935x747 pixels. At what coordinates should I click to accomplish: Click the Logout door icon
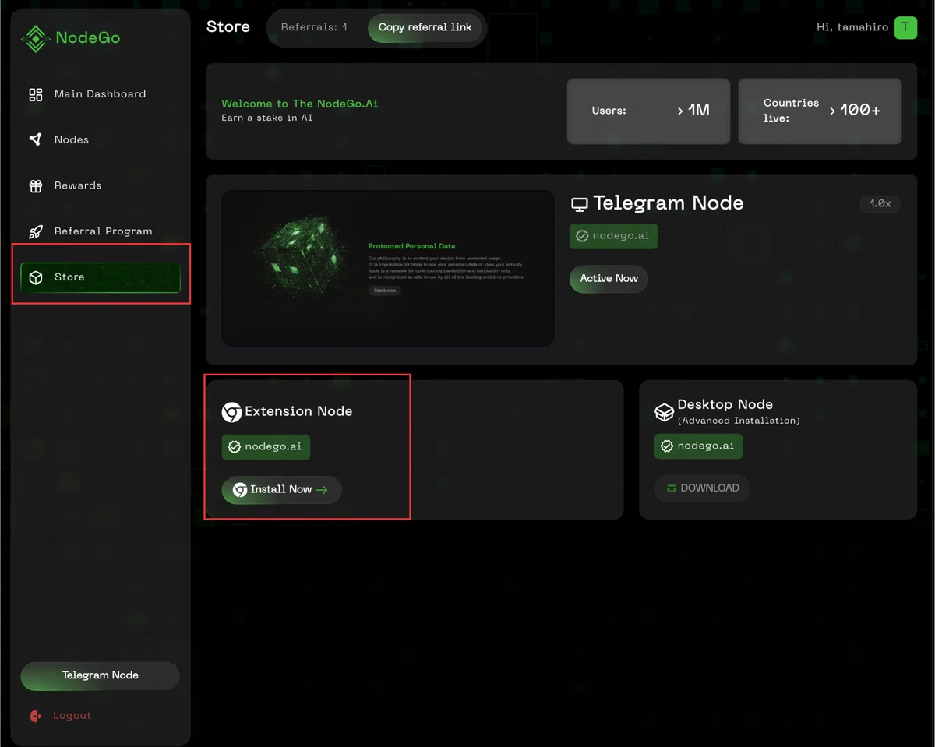pos(35,715)
